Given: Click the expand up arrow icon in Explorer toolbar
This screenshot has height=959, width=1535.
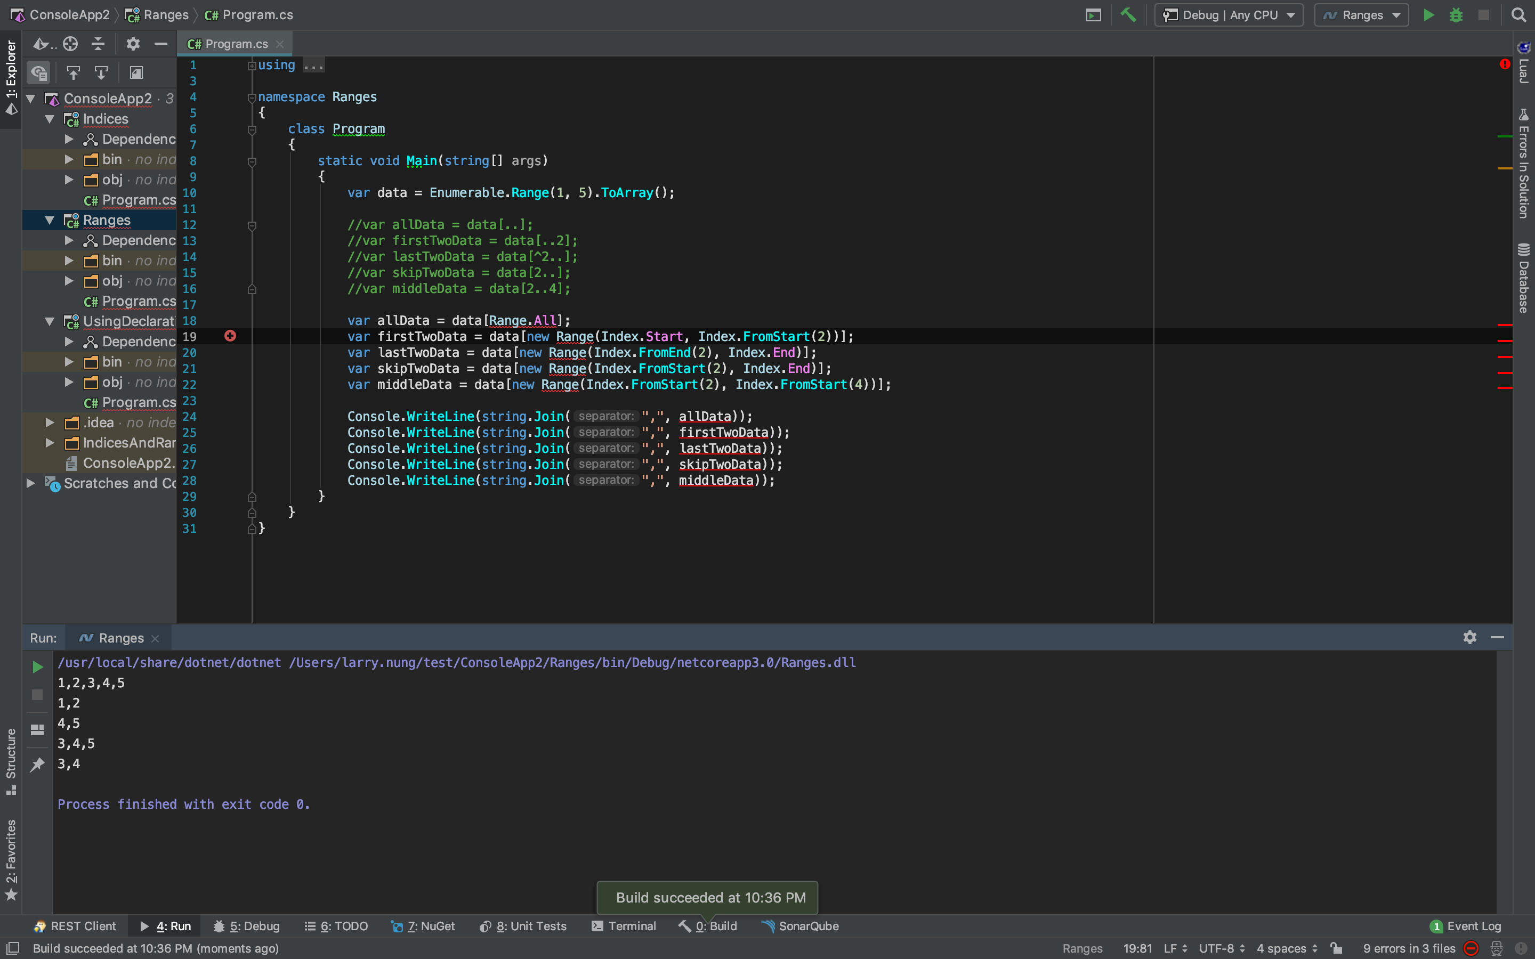Looking at the screenshot, I should (74, 73).
